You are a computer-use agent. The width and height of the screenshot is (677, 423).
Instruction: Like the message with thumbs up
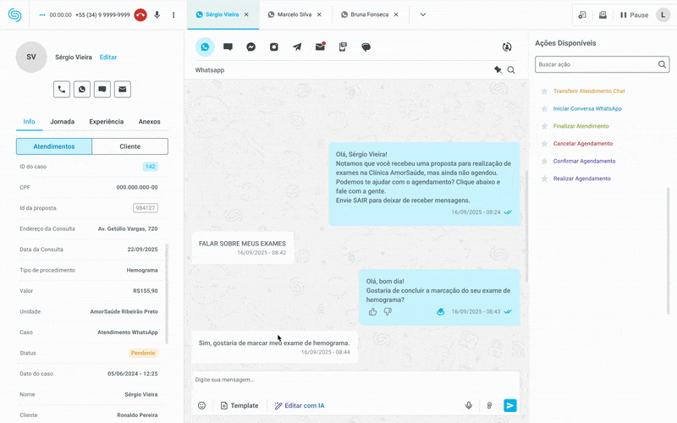[x=373, y=311]
